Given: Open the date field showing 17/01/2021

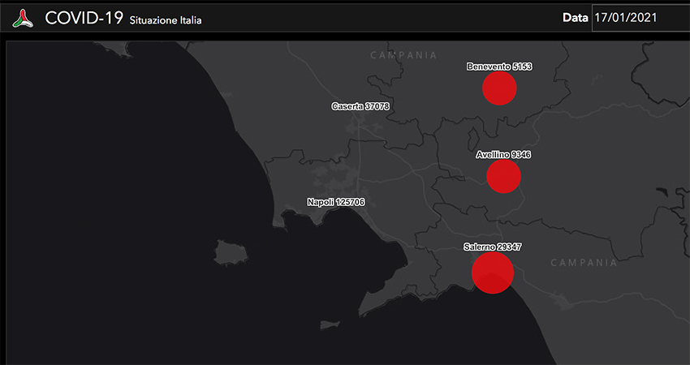Looking at the screenshot, I should (x=640, y=18).
